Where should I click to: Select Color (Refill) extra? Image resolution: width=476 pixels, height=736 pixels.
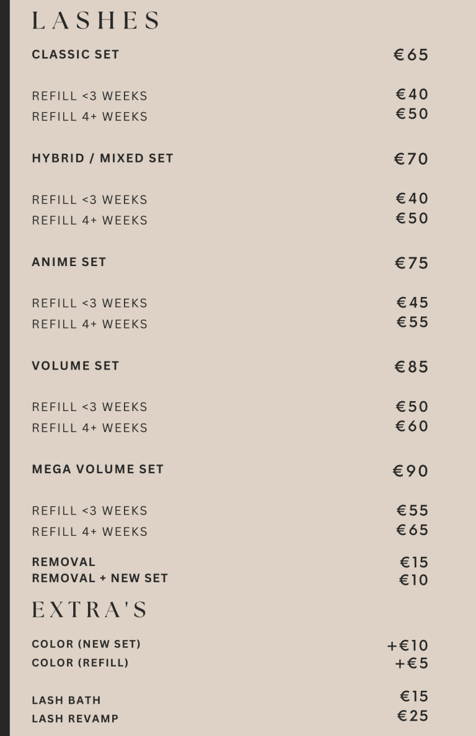pos(80,663)
